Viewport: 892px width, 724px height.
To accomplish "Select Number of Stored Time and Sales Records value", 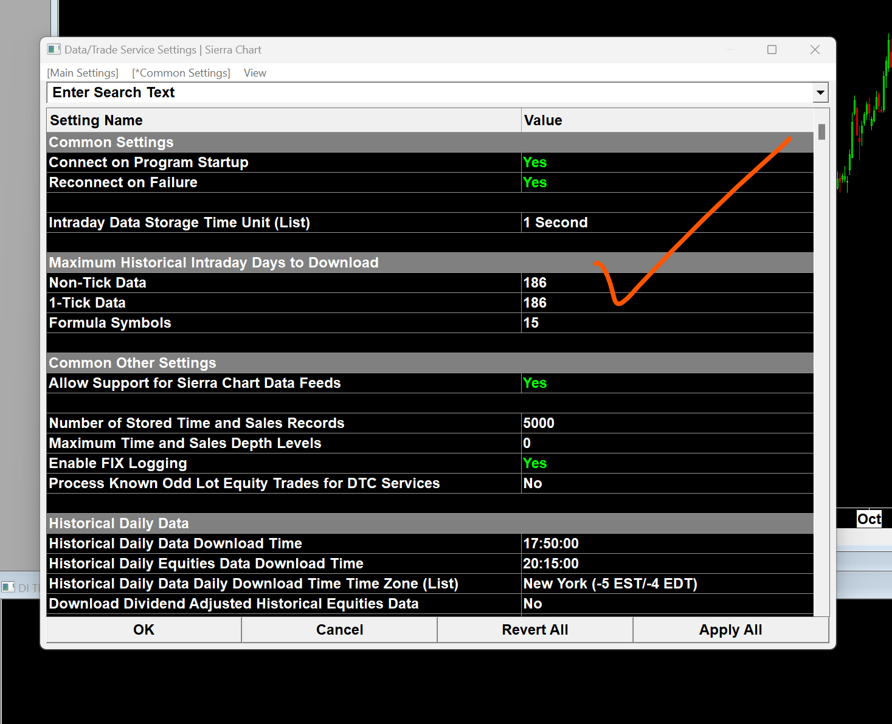I will 667,423.
